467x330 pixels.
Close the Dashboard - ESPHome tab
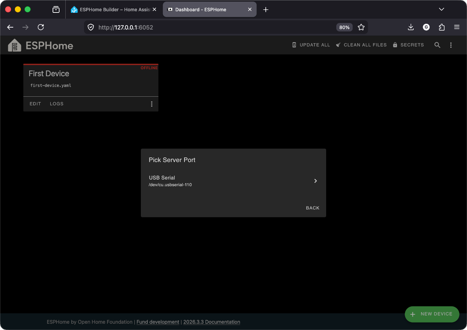click(250, 9)
